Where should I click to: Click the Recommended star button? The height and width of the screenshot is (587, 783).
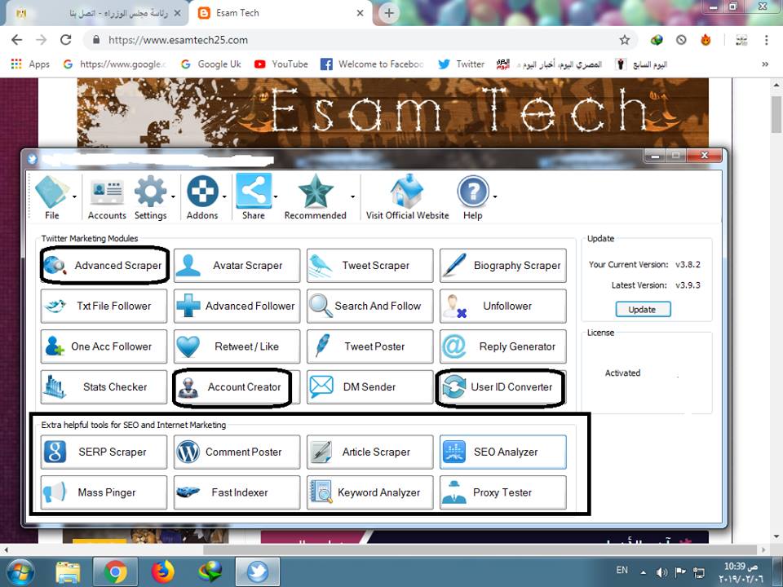click(315, 196)
